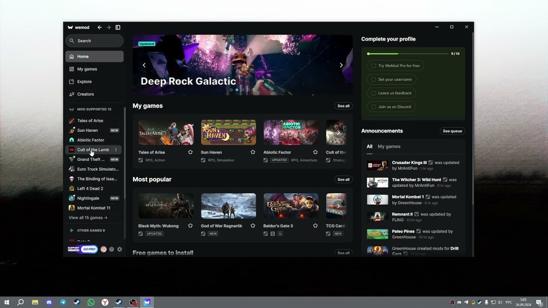The width and height of the screenshot is (548, 308).
Task: Select the last banner carousel dot
Action: click(x=254, y=90)
